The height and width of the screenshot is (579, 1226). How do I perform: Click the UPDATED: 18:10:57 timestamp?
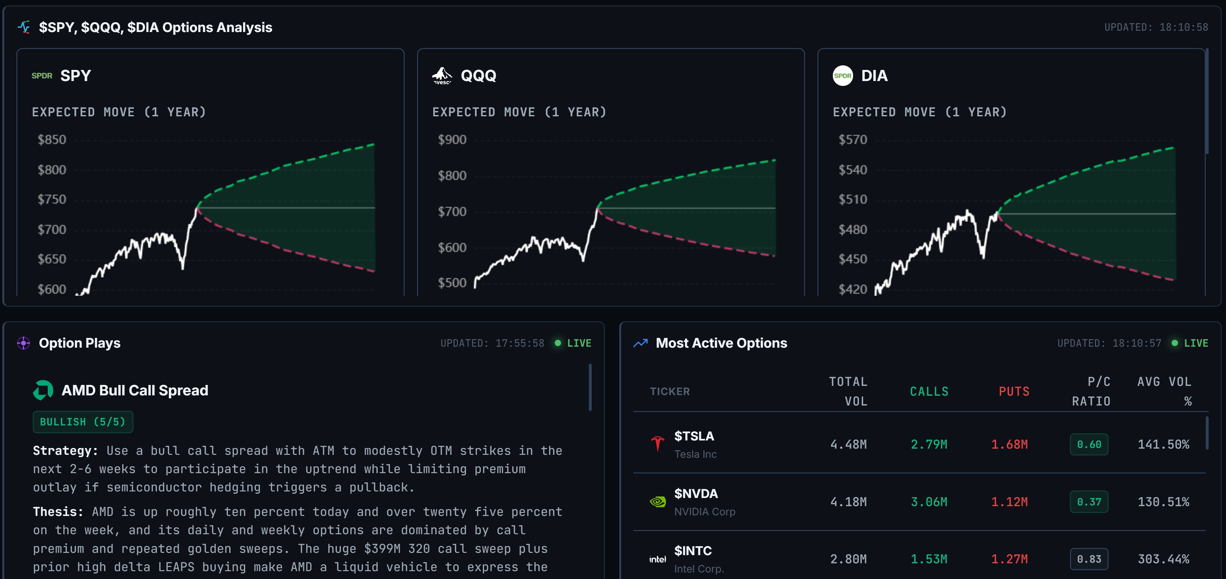pyautogui.click(x=1109, y=343)
